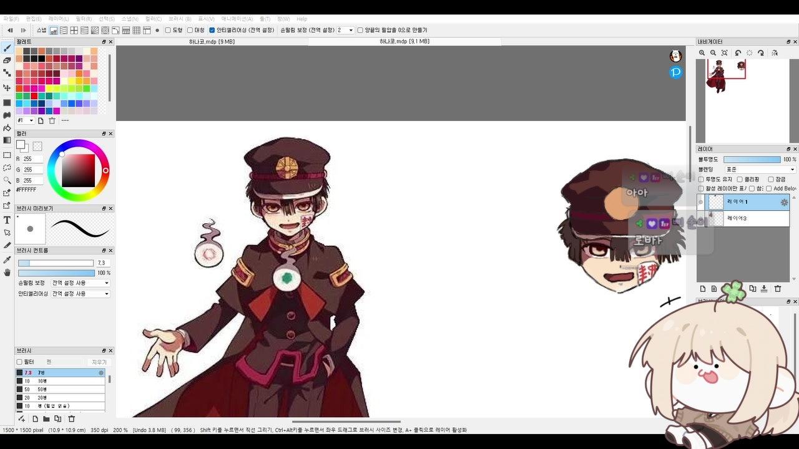Select the Text tool

click(x=7, y=220)
